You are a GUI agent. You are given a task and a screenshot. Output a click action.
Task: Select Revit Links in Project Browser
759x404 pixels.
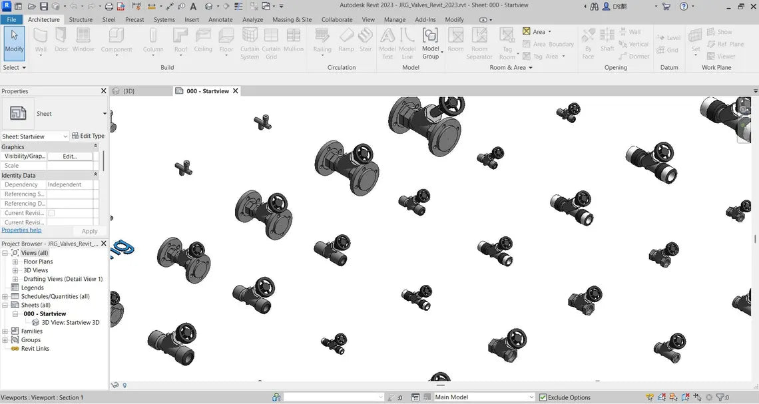tap(35, 349)
